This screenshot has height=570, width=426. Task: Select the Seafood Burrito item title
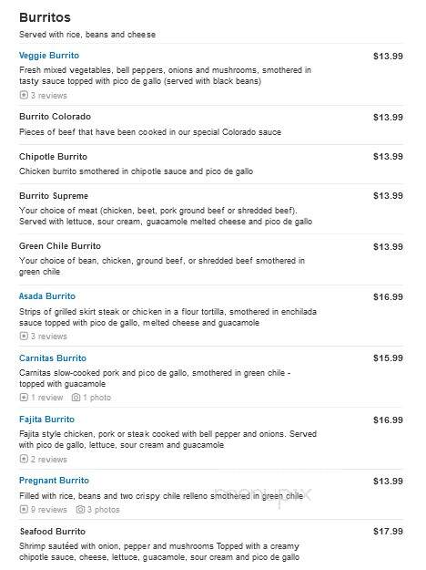tap(53, 532)
